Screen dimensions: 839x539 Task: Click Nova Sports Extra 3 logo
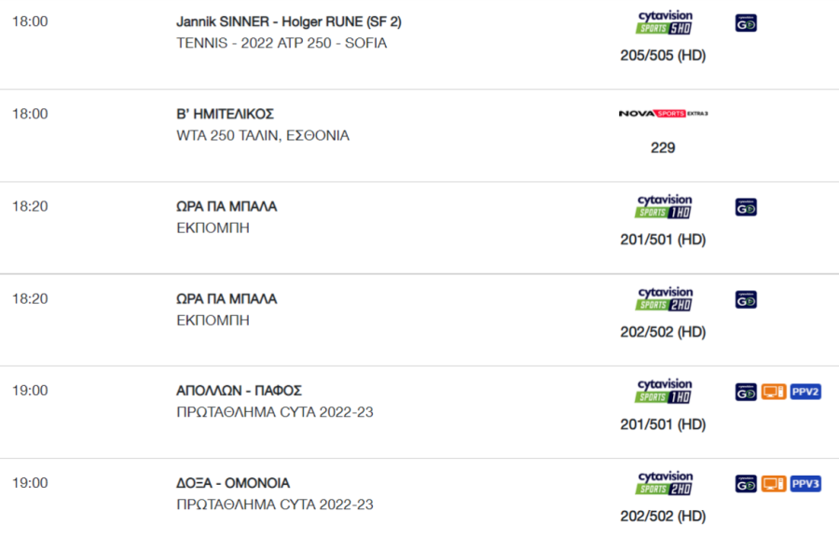click(663, 114)
